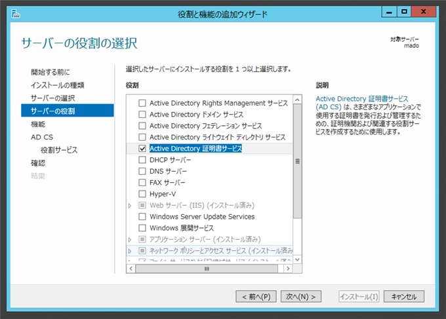Go to 開始する前に step
This screenshot has height=319, width=446.
[51, 72]
